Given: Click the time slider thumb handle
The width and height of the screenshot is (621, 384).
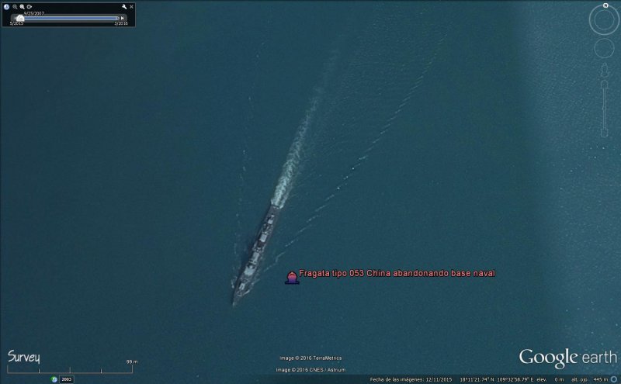Looking at the screenshot, I should 19,18.
